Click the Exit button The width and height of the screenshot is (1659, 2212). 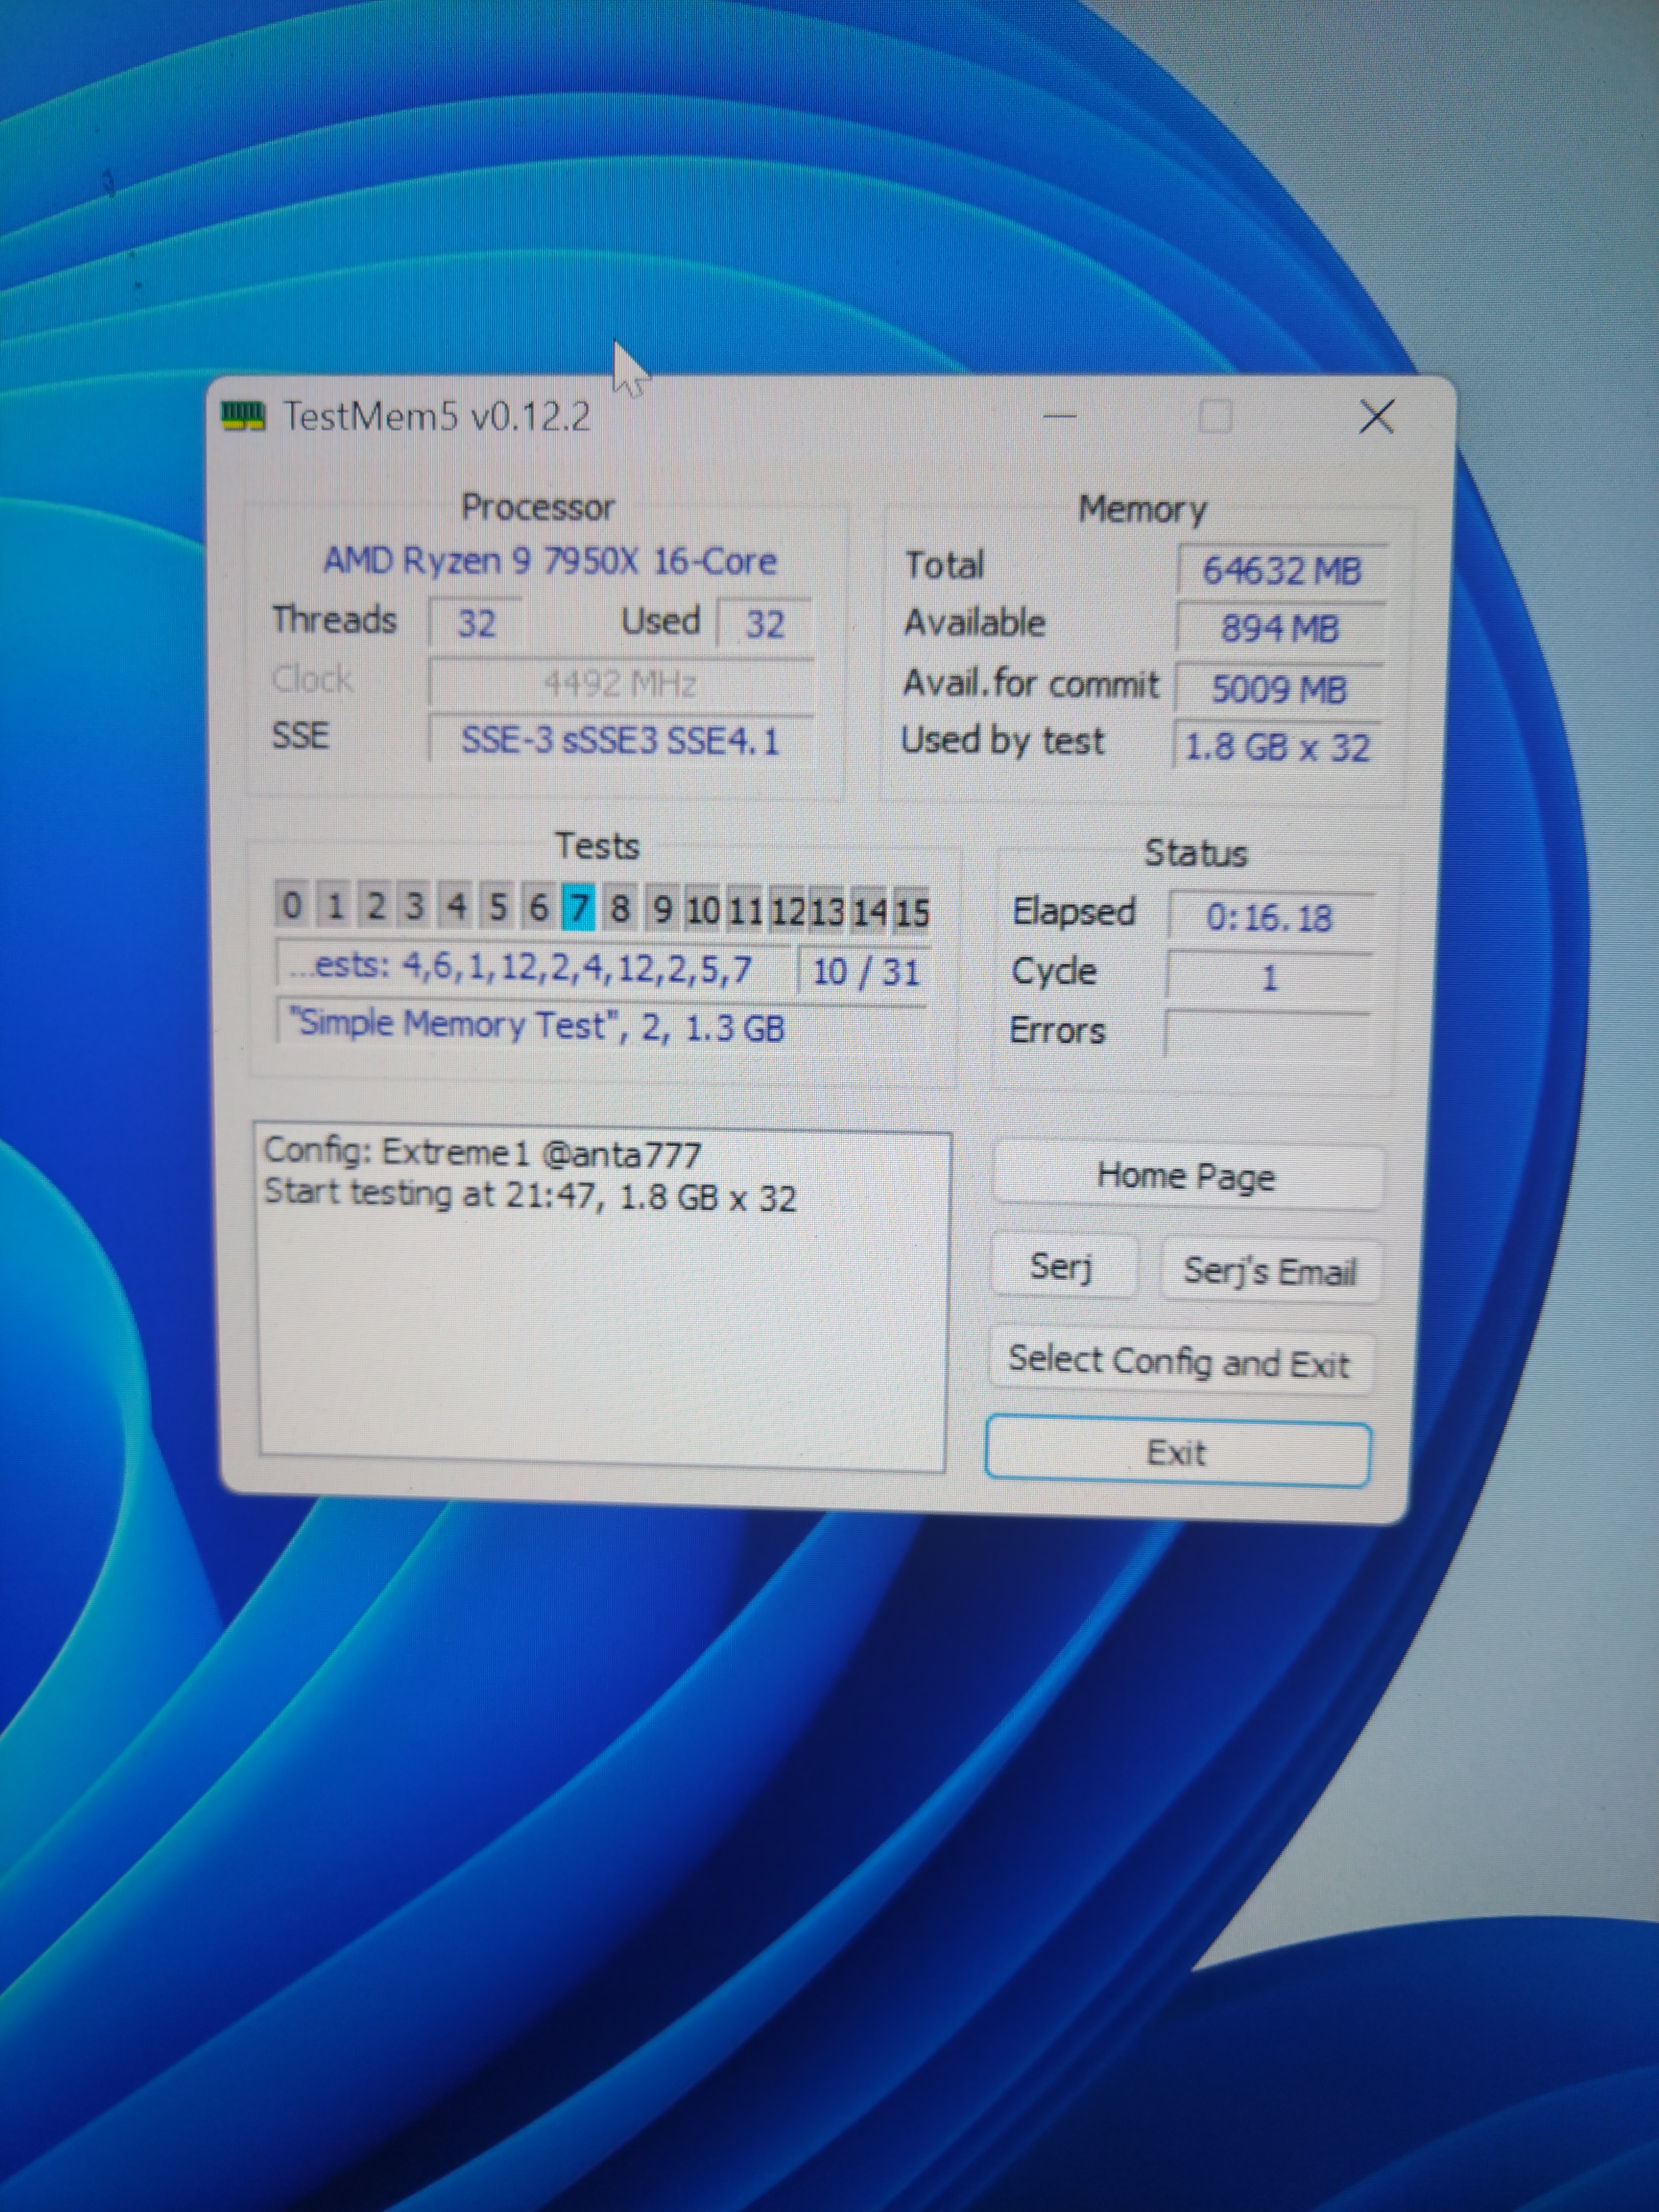[x=1177, y=1452]
